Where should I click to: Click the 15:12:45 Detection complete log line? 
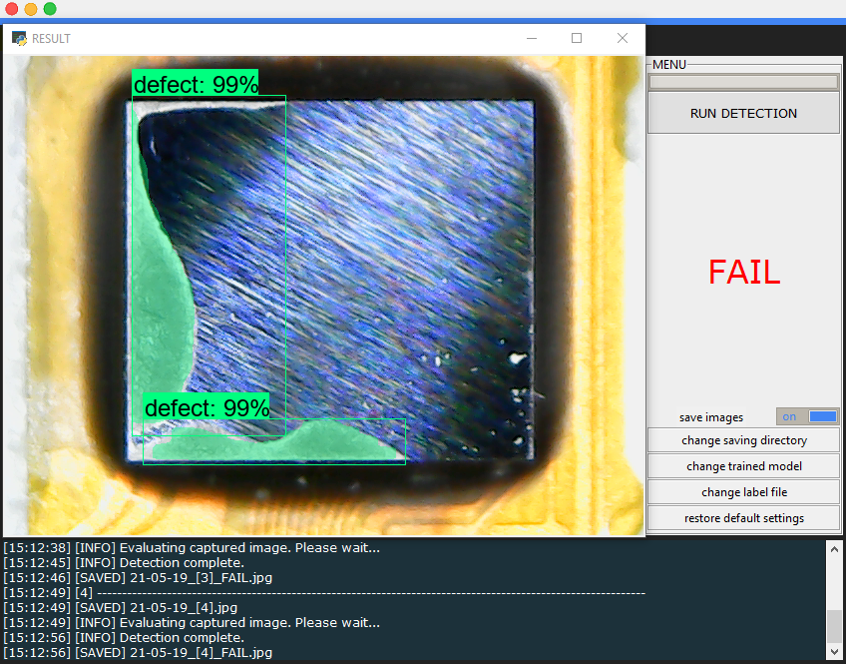[x=124, y=562]
